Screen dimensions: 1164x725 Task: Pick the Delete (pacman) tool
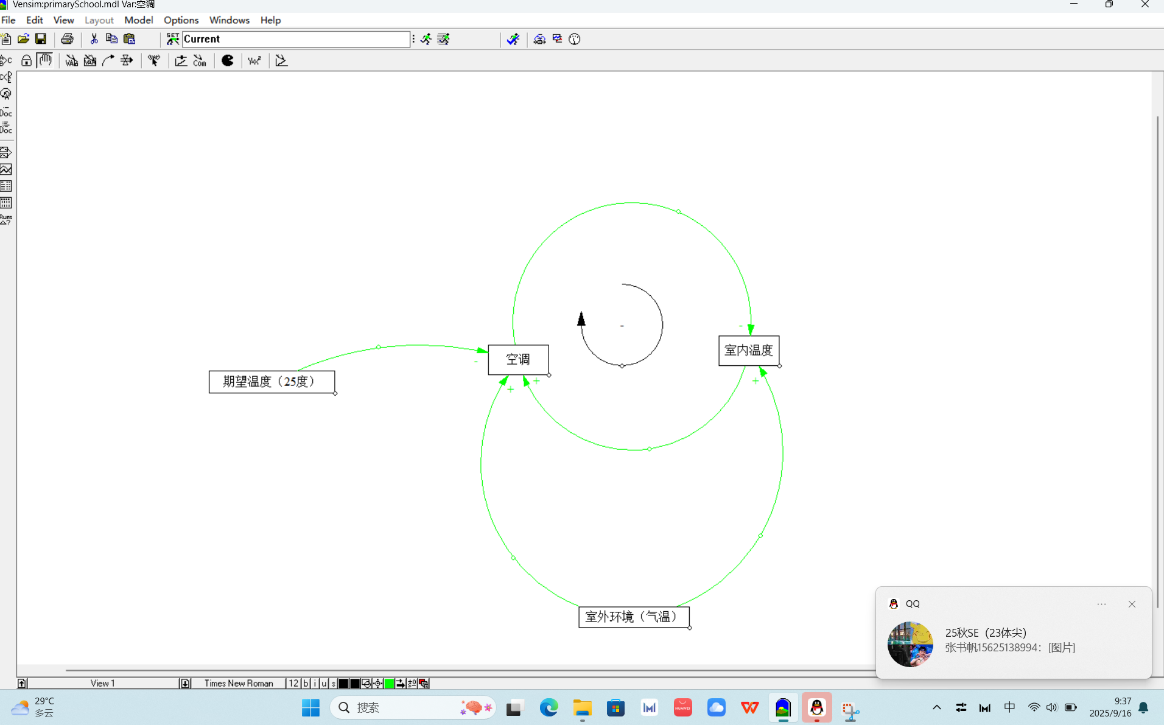[228, 60]
